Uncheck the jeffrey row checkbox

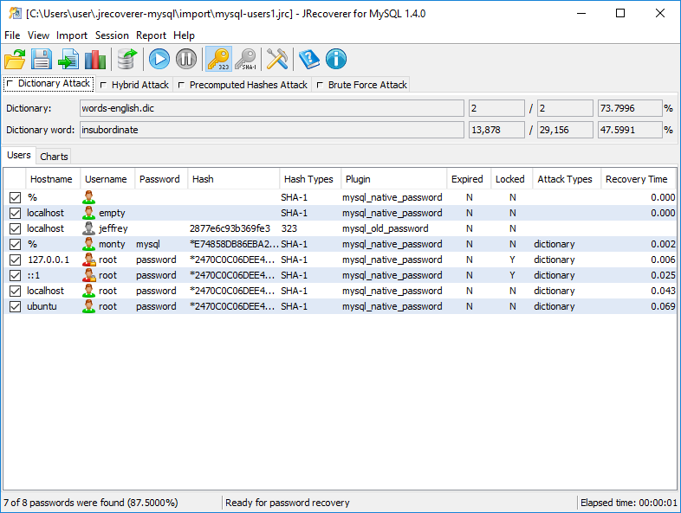[x=16, y=228]
